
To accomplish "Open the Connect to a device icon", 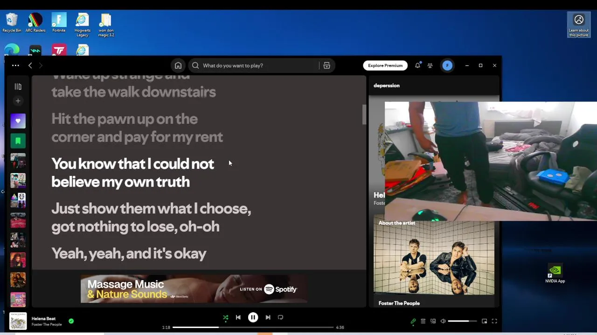I will point(433,321).
